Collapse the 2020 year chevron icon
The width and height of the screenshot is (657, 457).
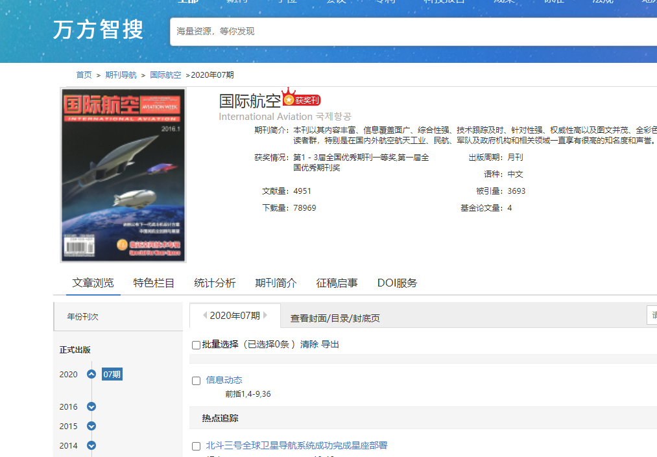[91, 374]
